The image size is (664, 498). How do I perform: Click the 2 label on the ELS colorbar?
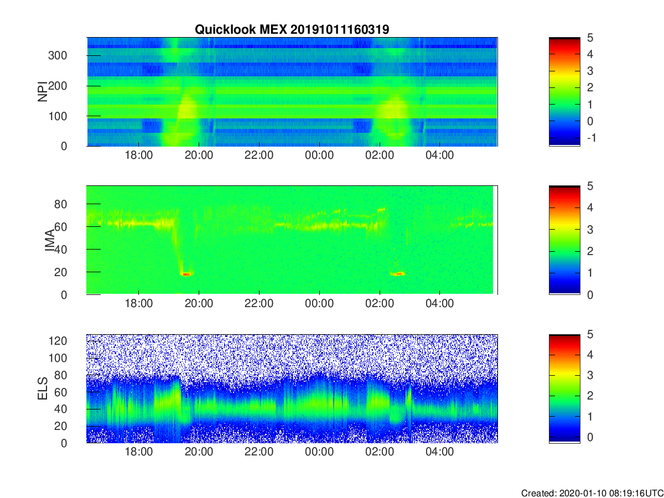tap(589, 396)
